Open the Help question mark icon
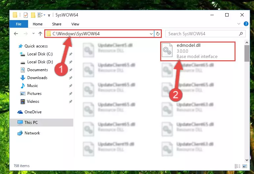This screenshot has width=254, height=174. pos(246,24)
